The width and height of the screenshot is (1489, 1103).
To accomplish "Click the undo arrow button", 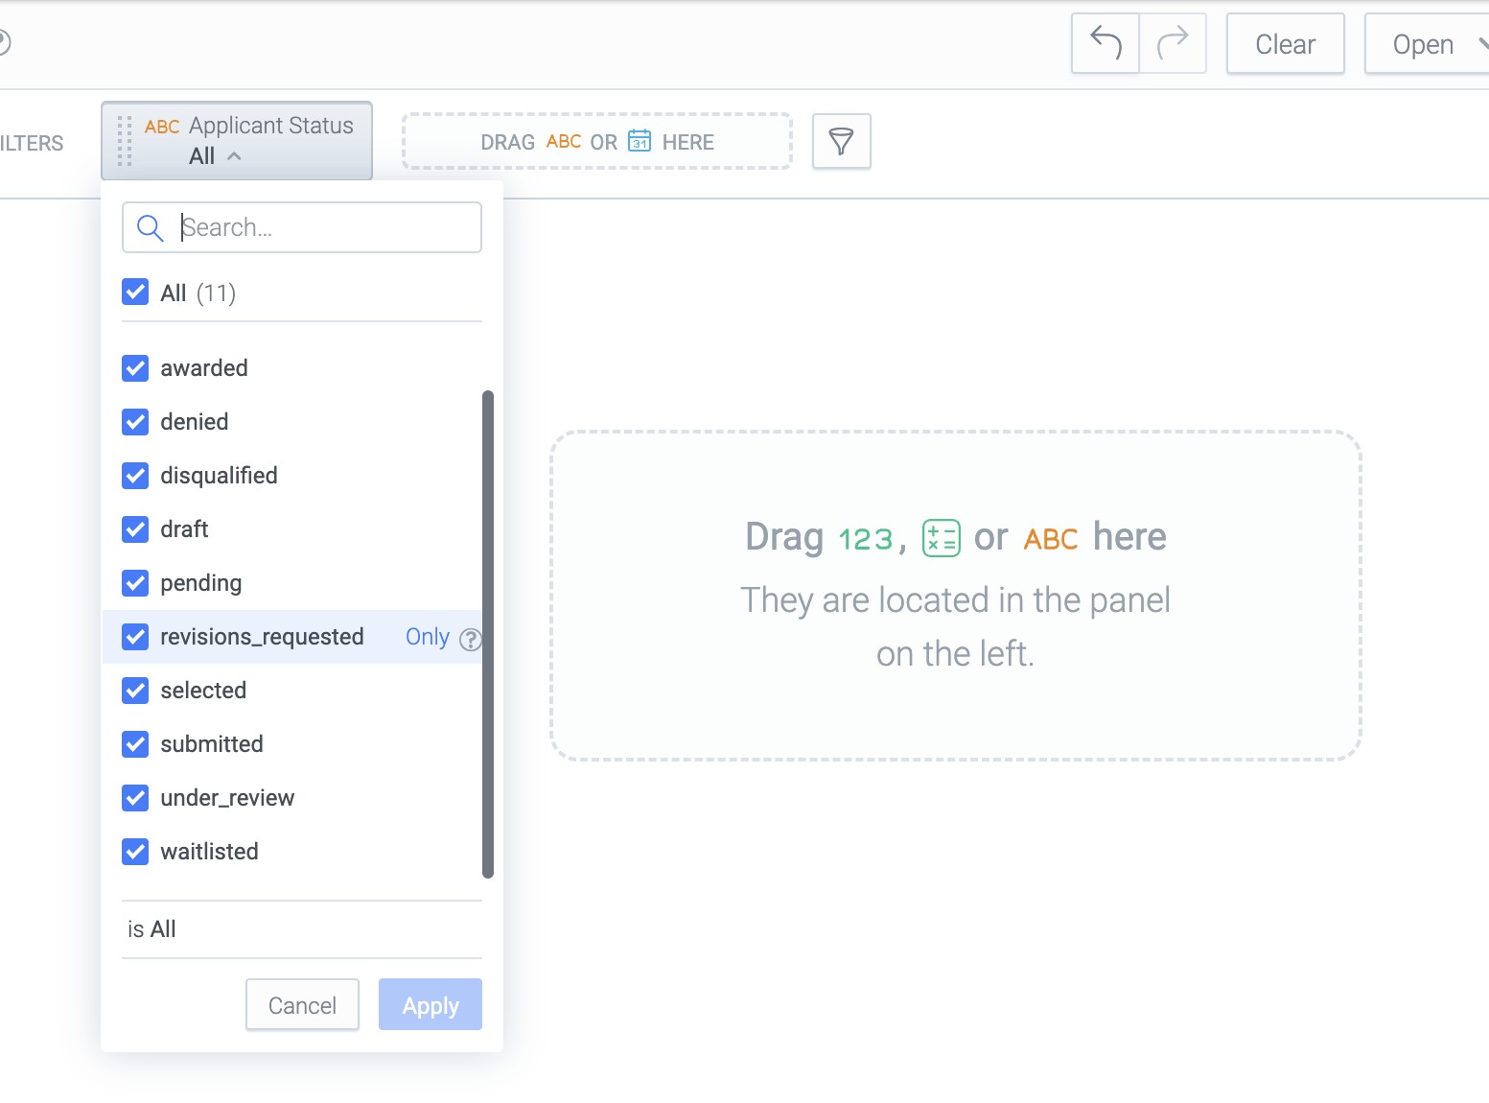I will tap(1105, 43).
